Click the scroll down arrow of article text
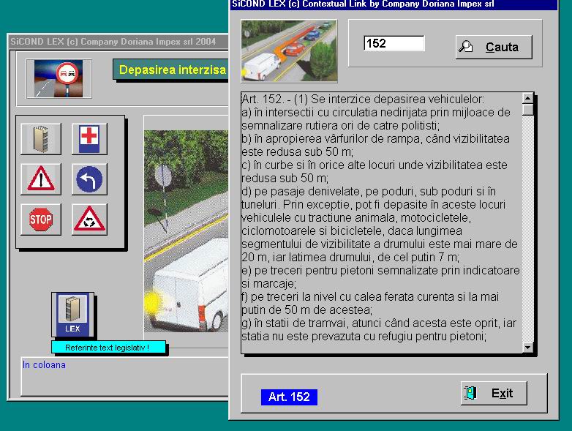This screenshot has width=572, height=431. (x=527, y=347)
